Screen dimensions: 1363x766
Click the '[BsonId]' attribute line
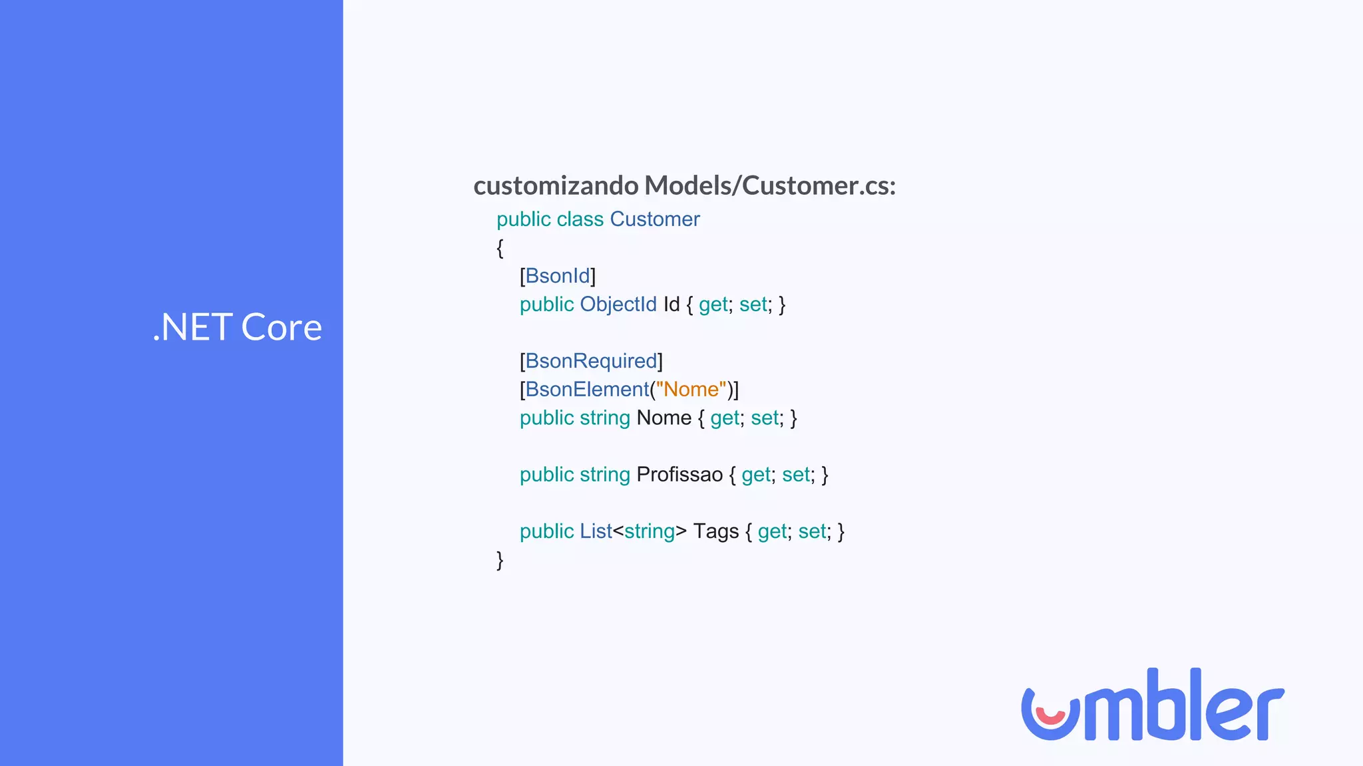click(x=558, y=276)
